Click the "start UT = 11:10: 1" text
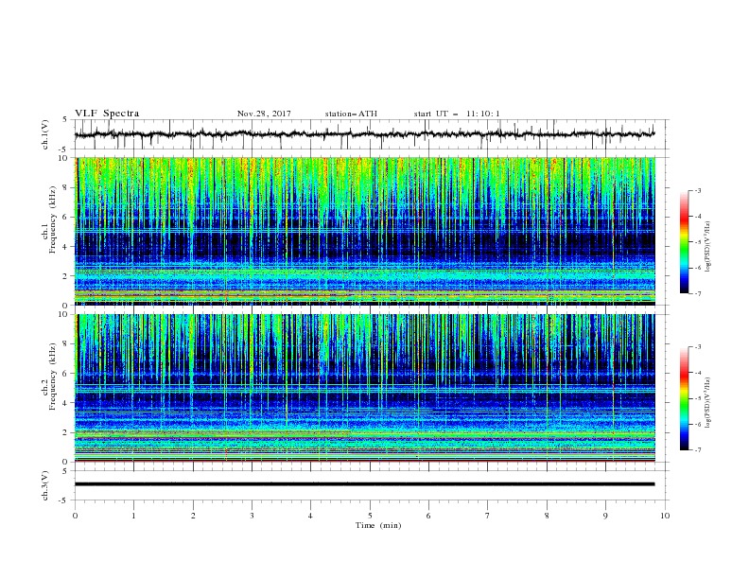749x579 pixels. 457,114
